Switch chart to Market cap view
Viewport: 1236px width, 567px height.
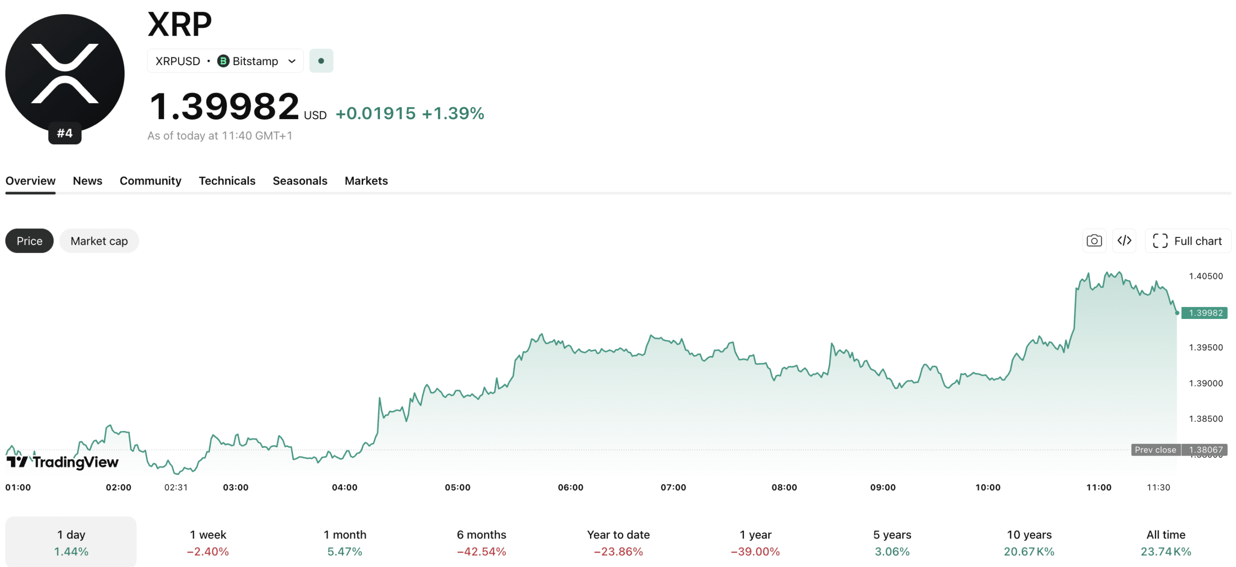(x=99, y=240)
